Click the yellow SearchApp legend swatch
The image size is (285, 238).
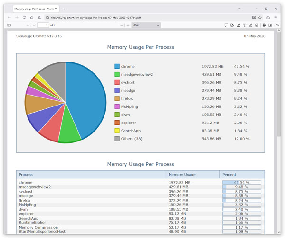[117, 131]
